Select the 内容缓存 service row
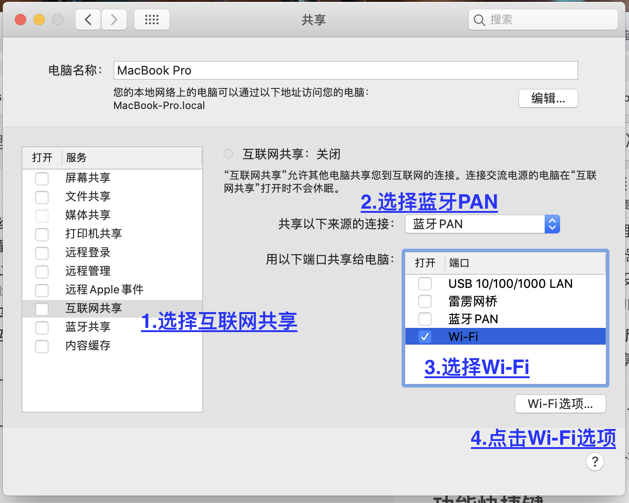 click(112, 346)
